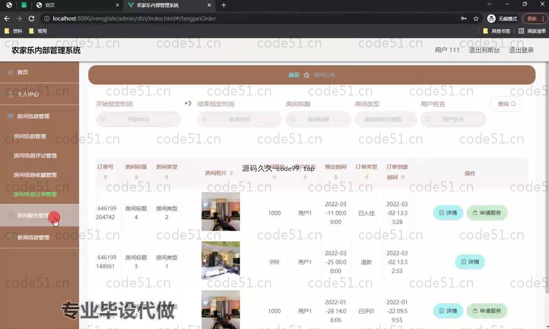
Task: Open the 常用 bookmark folder
Action: click(38, 31)
